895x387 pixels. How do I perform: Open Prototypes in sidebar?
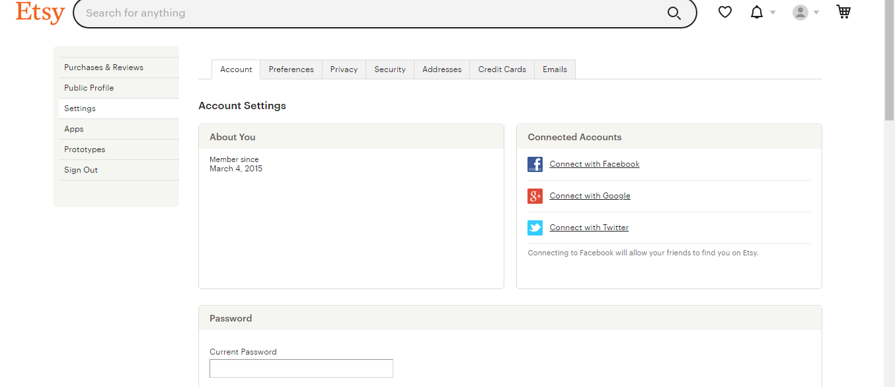(119, 150)
